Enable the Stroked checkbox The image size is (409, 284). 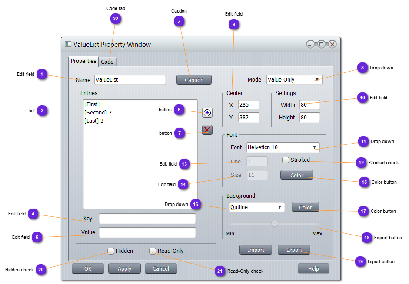pyautogui.click(x=286, y=160)
